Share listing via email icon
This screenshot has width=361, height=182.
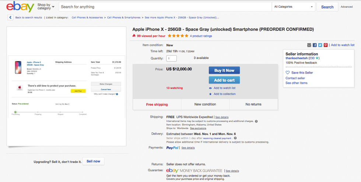pyautogui.click(x=309, y=45)
